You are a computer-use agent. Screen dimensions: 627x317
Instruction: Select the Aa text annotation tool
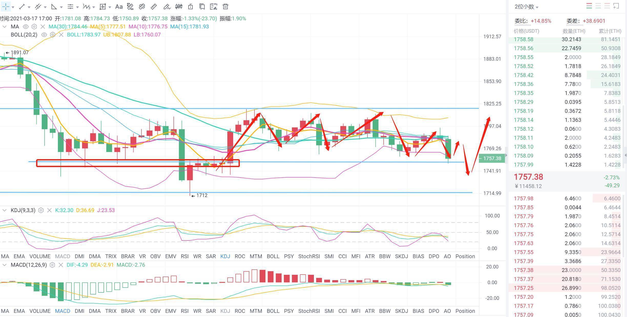click(x=119, y=7)
